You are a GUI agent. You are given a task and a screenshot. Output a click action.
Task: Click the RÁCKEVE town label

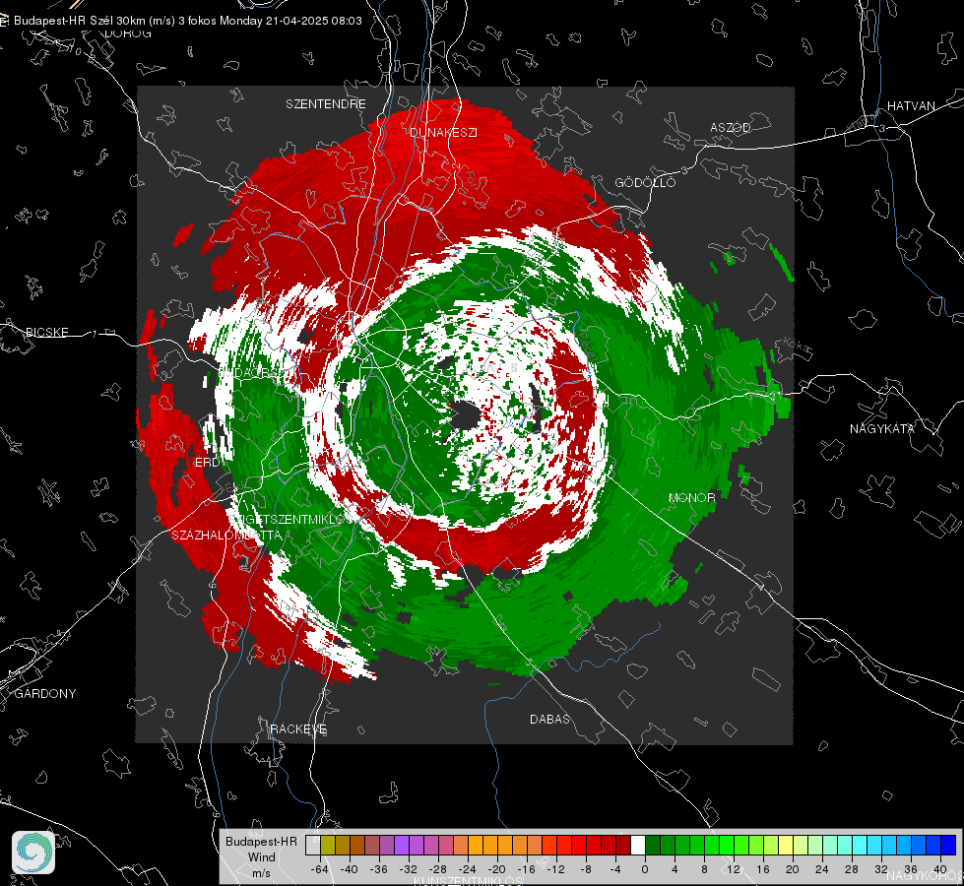pyautogui.click(x=298, y=728)
